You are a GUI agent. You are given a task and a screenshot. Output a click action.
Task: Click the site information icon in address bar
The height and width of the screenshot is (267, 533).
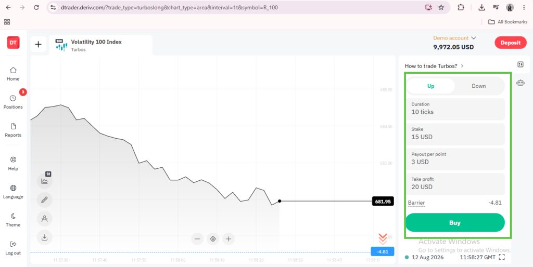pos(53,7)
